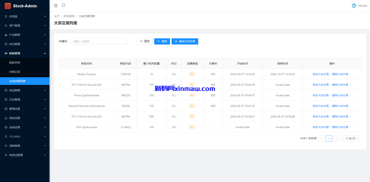Open the 10 条/页 page size dropdown

(x=351, y=138)
